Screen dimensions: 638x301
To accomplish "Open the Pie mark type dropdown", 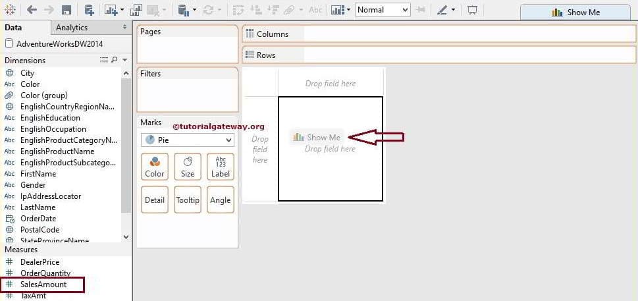I will 188,140.
